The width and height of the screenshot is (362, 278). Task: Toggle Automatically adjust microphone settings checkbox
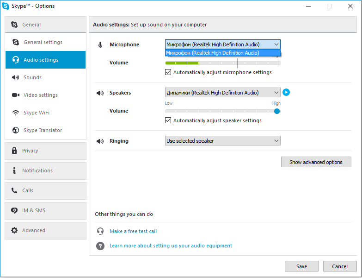[168, 72]
